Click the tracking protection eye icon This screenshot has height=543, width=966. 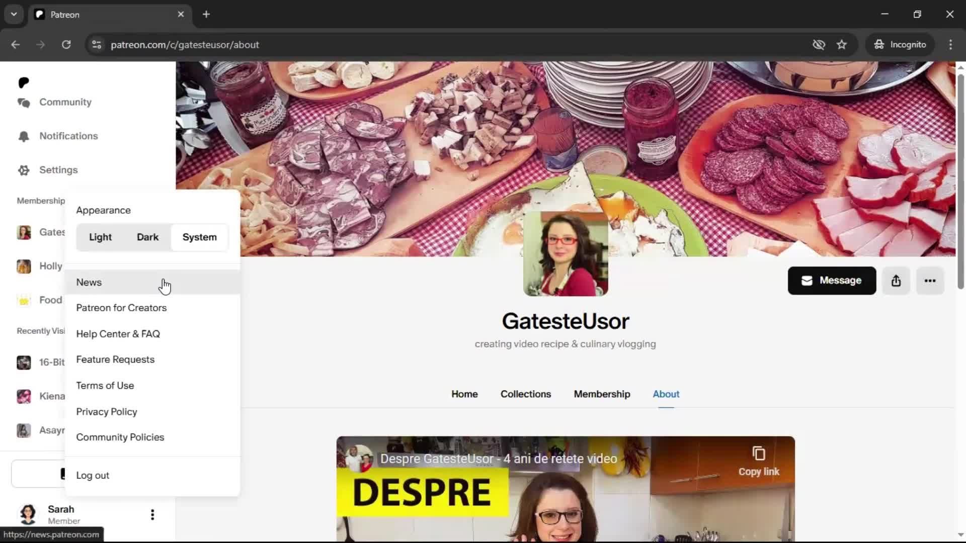tap(819, 45)
